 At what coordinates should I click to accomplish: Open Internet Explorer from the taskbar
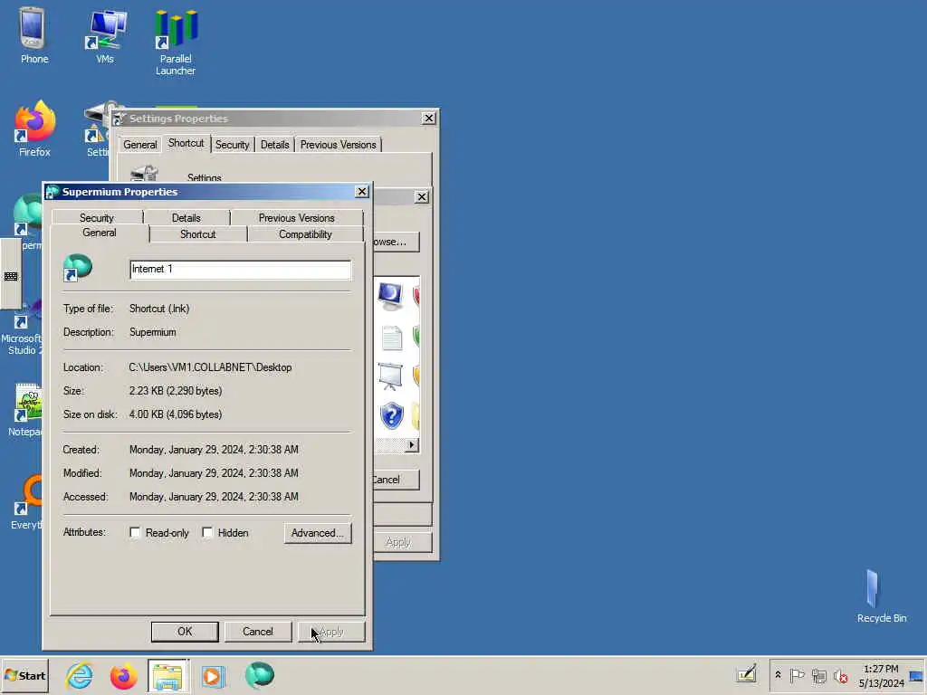(80, 675)
